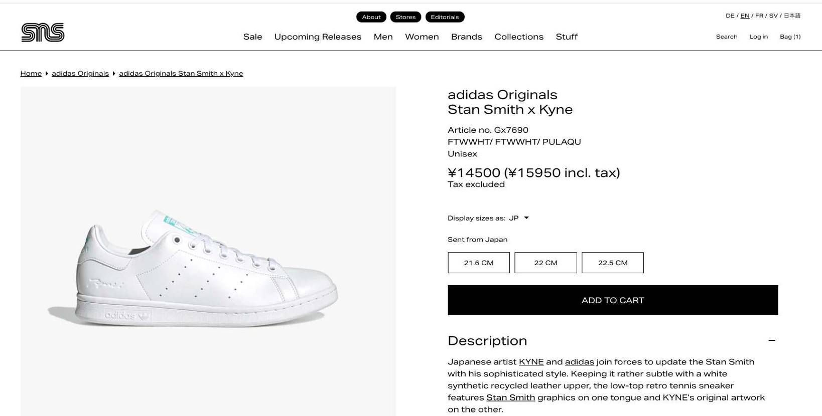Screen dimensions: 822x416
Task: Open the KYNE artist link
Action: tap(530, 361)
